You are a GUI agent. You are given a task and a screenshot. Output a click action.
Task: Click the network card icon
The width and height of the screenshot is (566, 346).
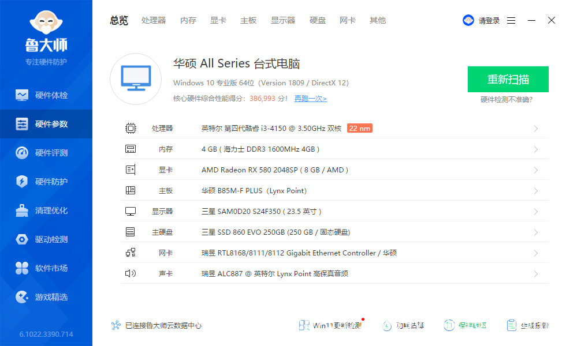tap(131, 253)
